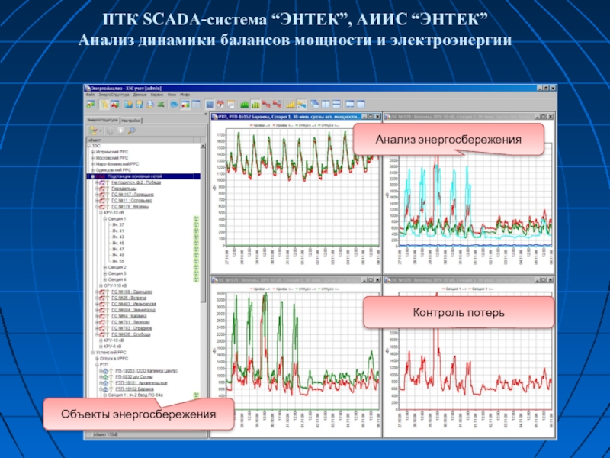The width and height of the screenshot is (610, 458).
Task: Click the green area chart toolbar icon
Action: click(244, 105)
